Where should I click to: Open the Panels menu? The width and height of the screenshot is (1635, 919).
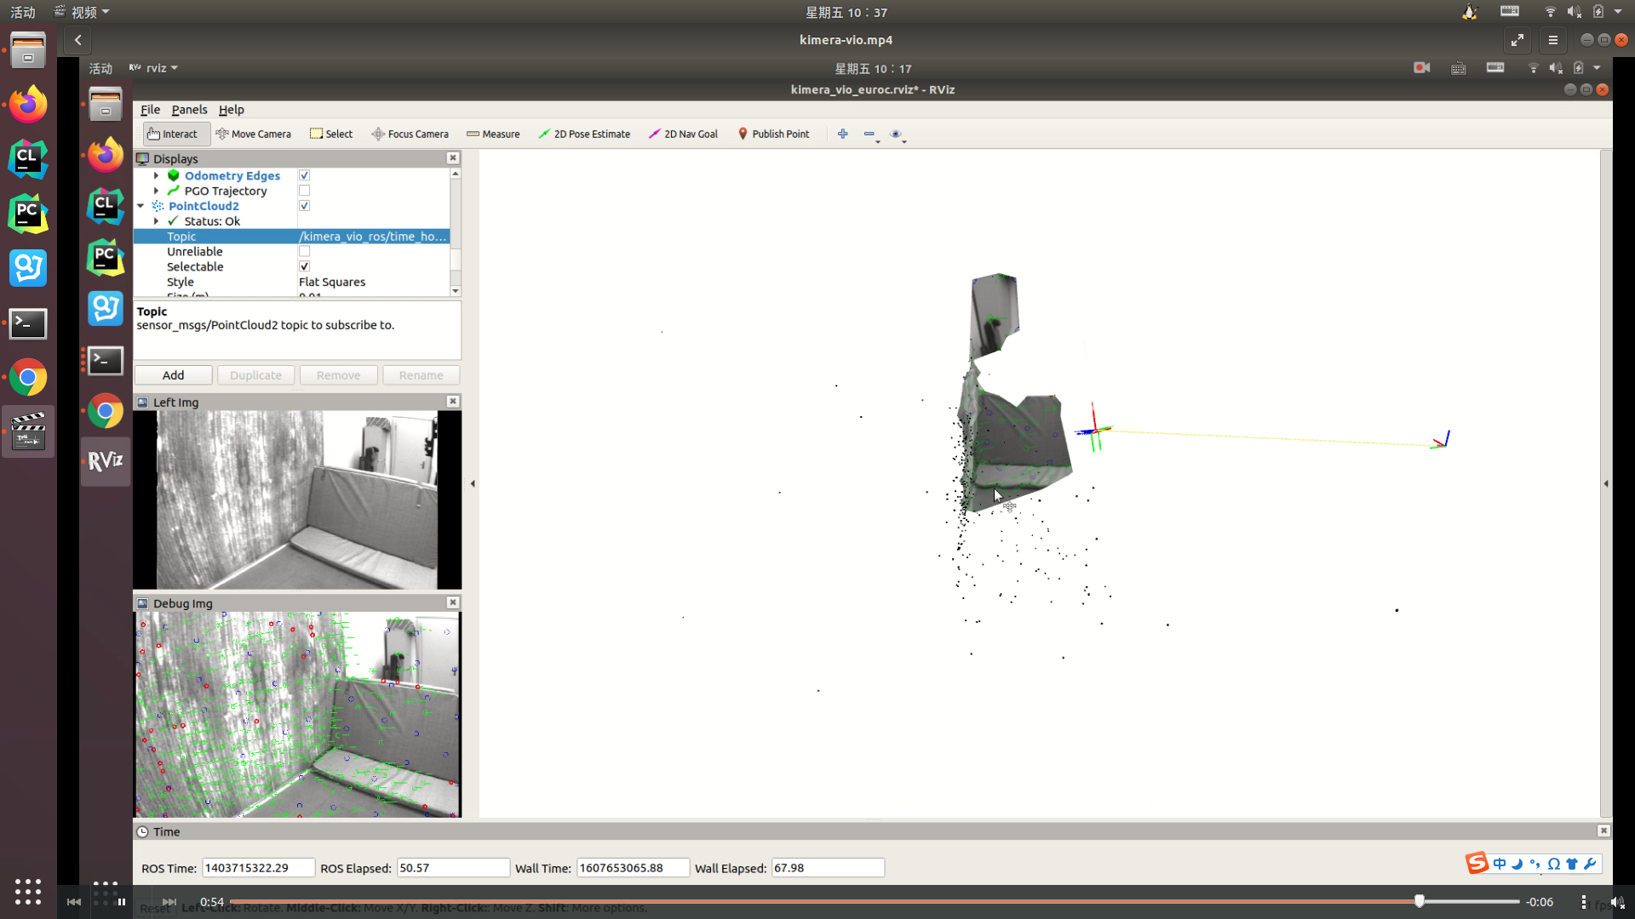pos(189,110)
